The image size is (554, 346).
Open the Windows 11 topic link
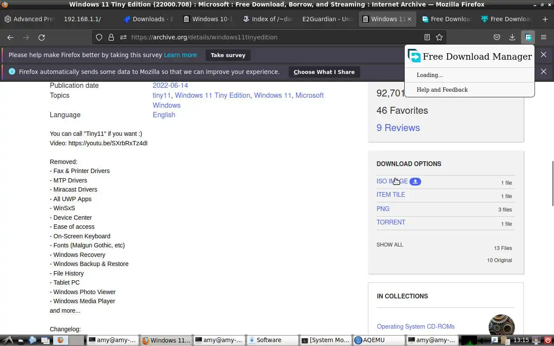pyautogui.click(x=273, y=95)
